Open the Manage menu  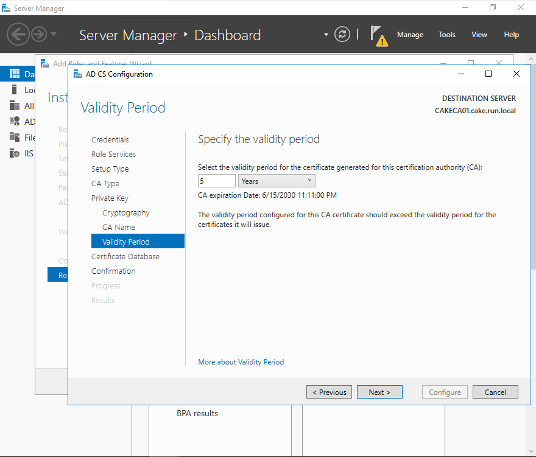click(x=410, y=35)
